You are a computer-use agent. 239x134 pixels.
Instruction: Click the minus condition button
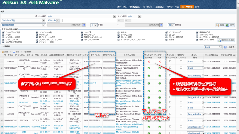tap(121, 20)
